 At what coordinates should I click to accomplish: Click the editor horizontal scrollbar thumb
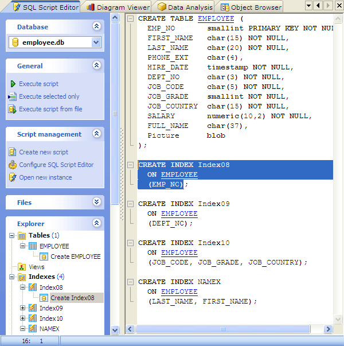(x=223, y=329)
